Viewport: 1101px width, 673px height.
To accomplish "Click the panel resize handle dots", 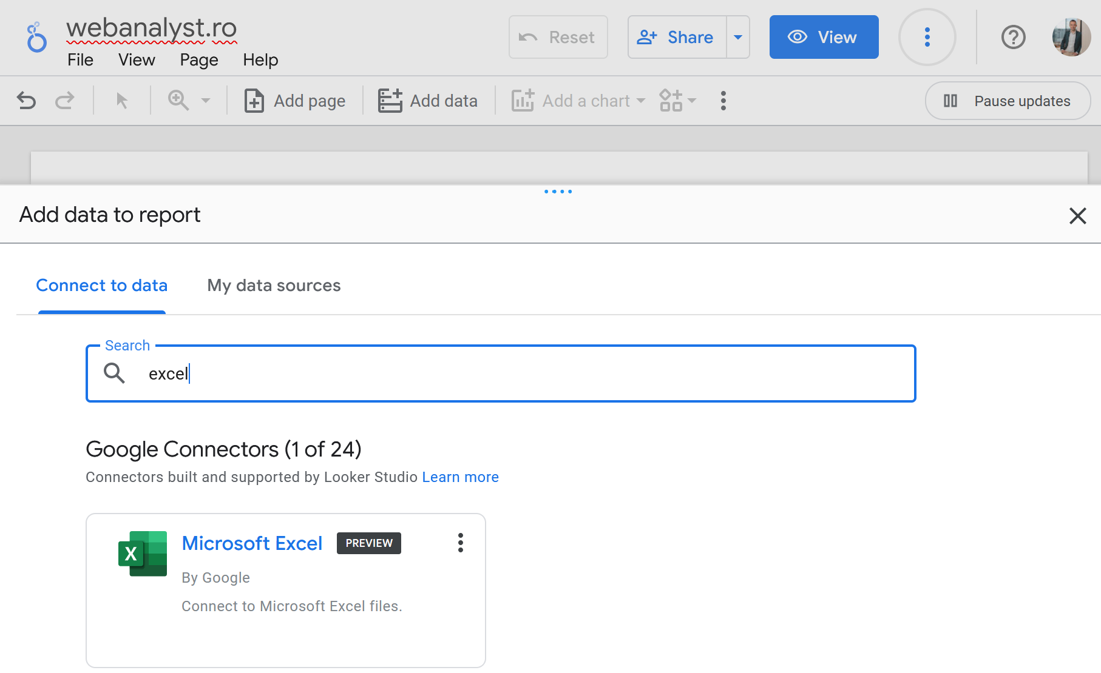I will [558, 192].
